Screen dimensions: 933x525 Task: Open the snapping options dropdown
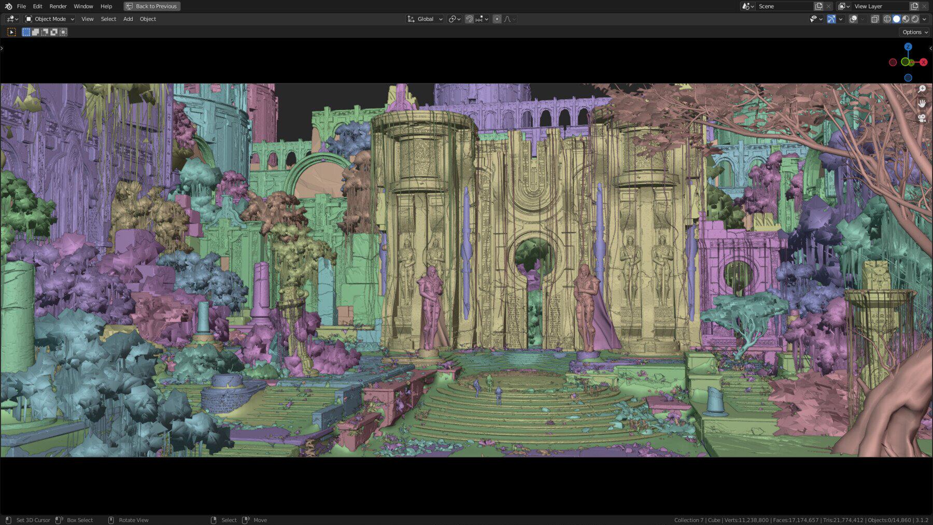[482, 19]
